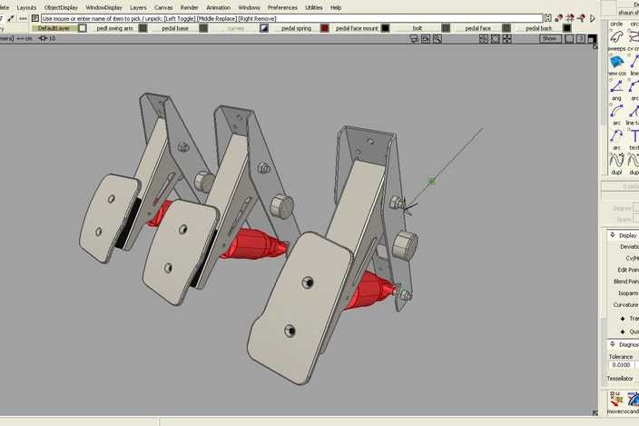Click the viewport grid spacing icon showing 10

47,38
